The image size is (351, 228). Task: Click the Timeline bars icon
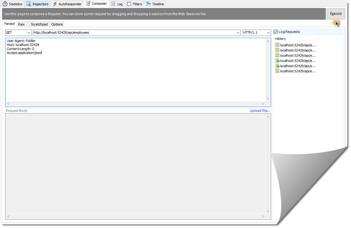pyautogui.click(x=148, y=4)
